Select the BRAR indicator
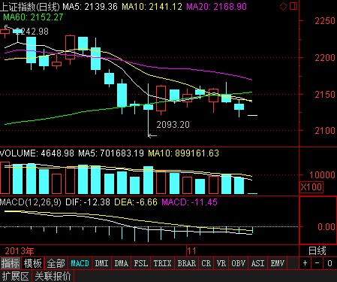337x282 pixels. 186,263
